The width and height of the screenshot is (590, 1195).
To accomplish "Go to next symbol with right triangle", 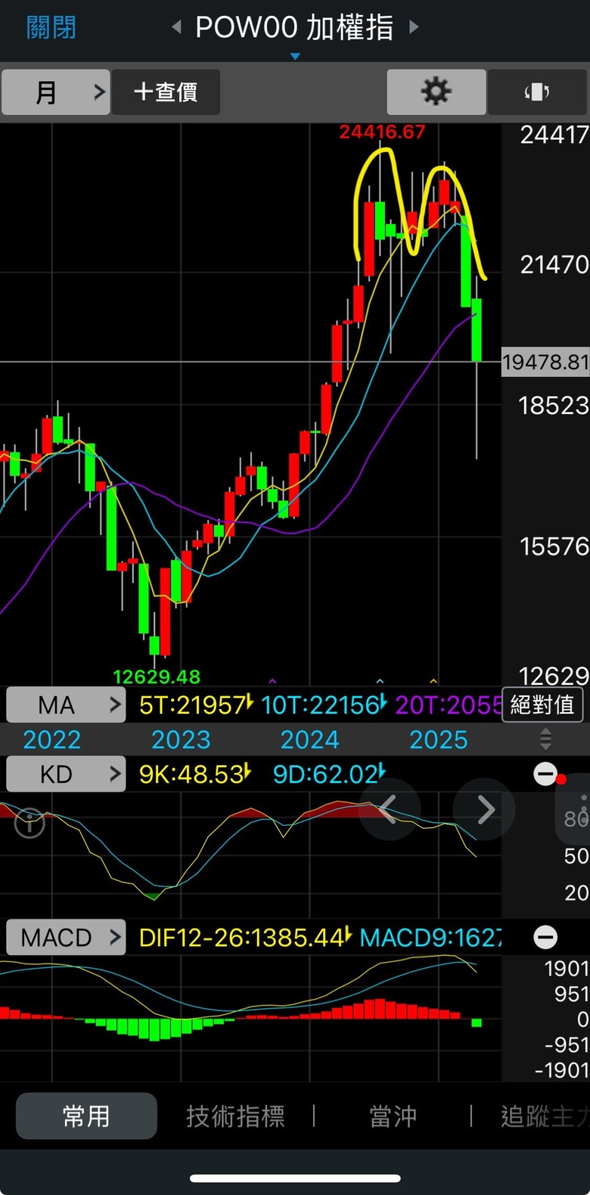I will 413,28.
